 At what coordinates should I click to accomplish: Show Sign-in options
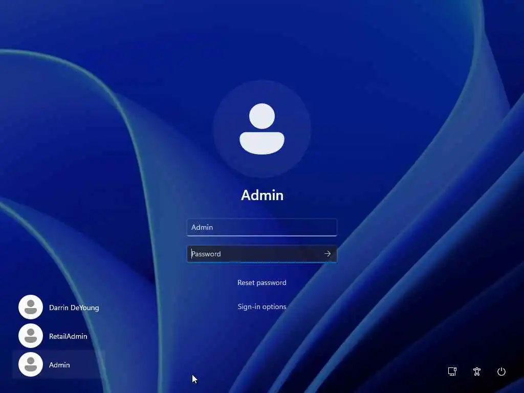point(261,307)
